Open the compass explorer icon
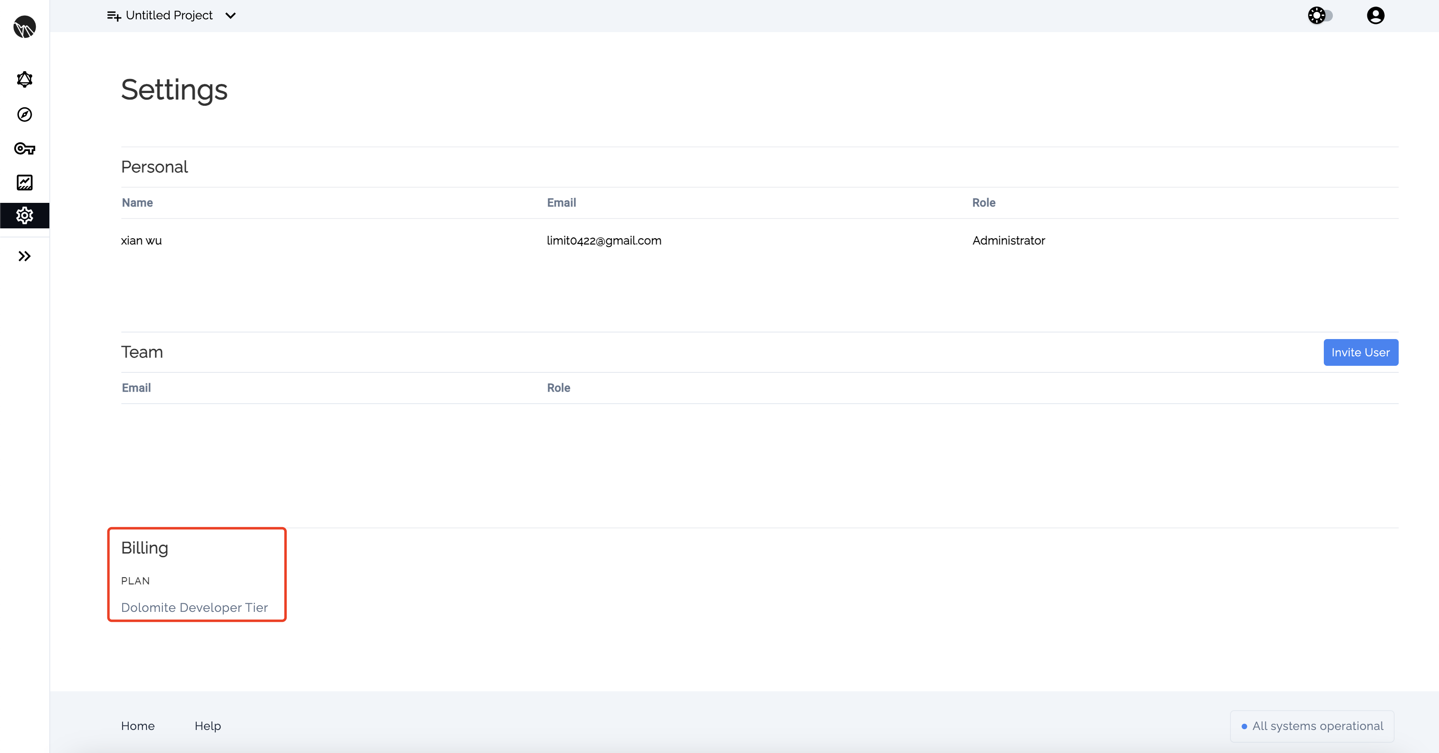The width and height of the screenshot is (1439, 753). 25,114
